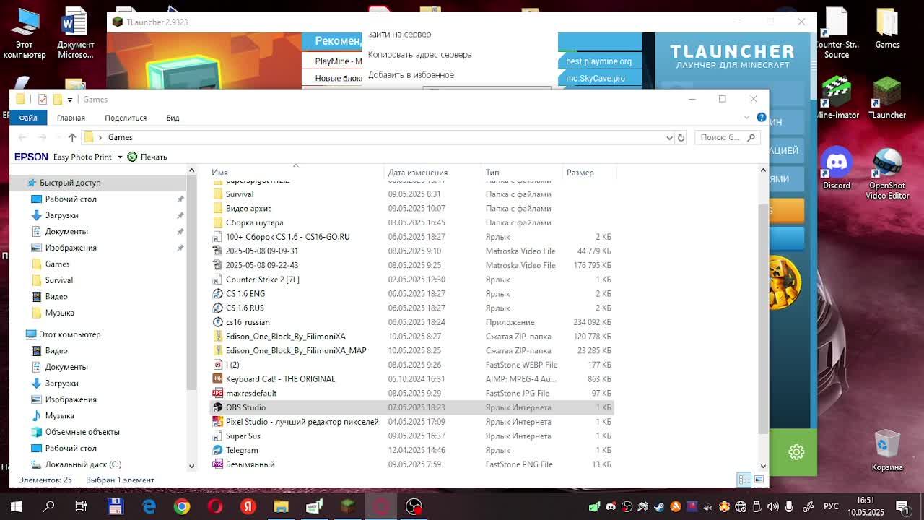The image size is (924, 520).
Task: Open TLauncher settings gear icon
Action: click(x=796, y=452)
